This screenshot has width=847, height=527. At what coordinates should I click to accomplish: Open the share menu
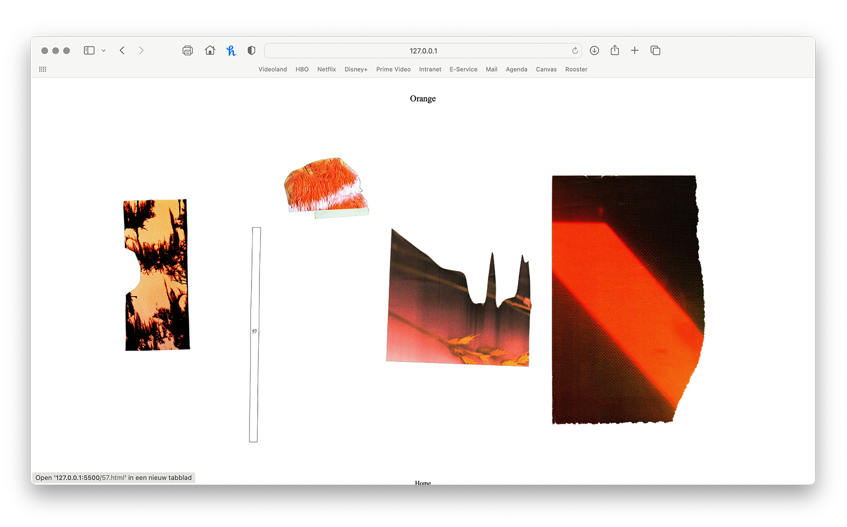(x=615, y=51)
